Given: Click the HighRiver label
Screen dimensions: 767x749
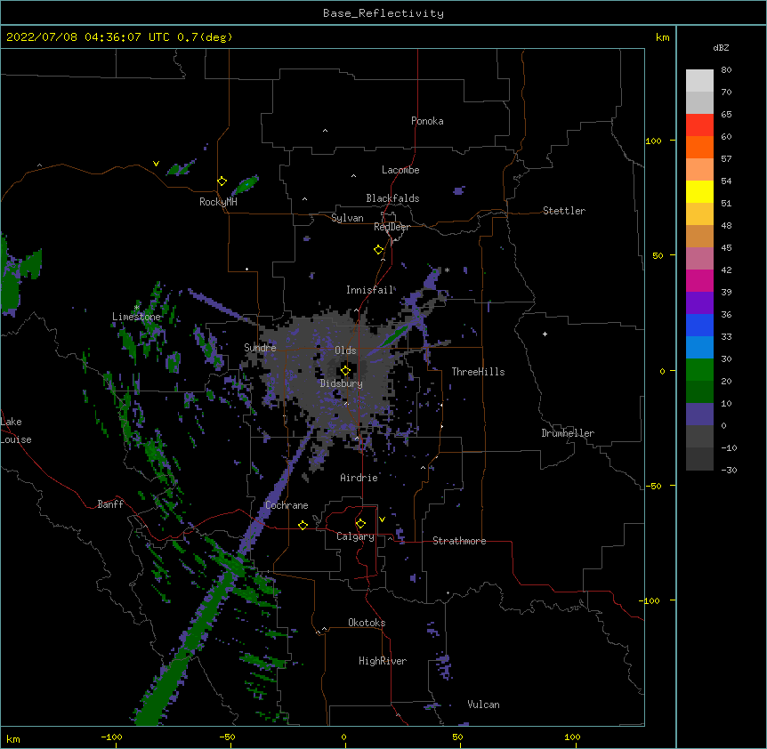Looking at the screenshot, I should (383, 661).
